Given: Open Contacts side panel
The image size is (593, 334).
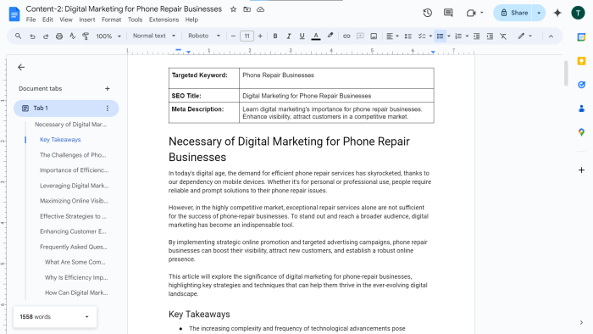Looking at the screenshot, I should tap(581, 109).
